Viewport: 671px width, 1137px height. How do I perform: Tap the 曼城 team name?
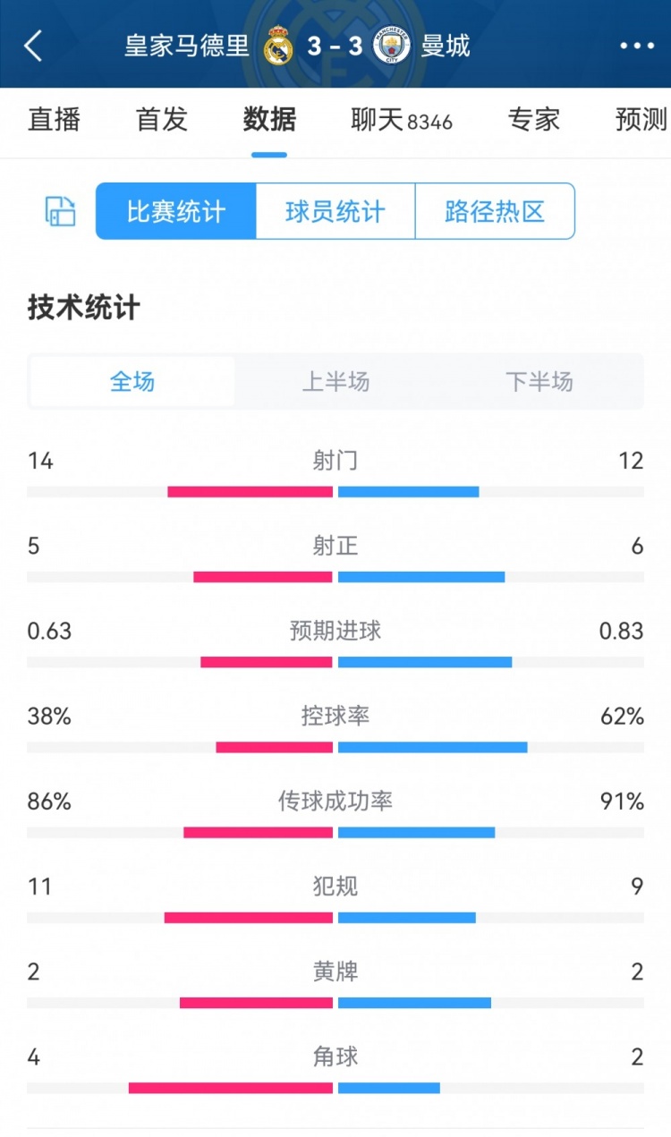click(x=446, y=46)
